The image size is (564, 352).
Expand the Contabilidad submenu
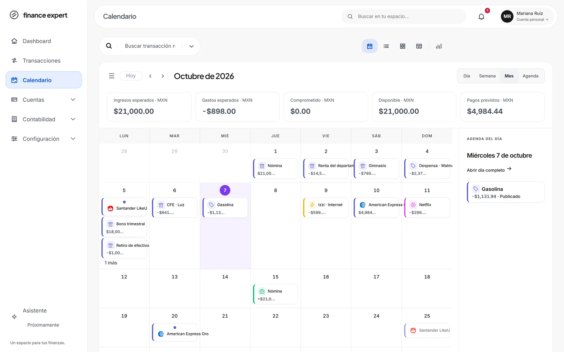73,119
